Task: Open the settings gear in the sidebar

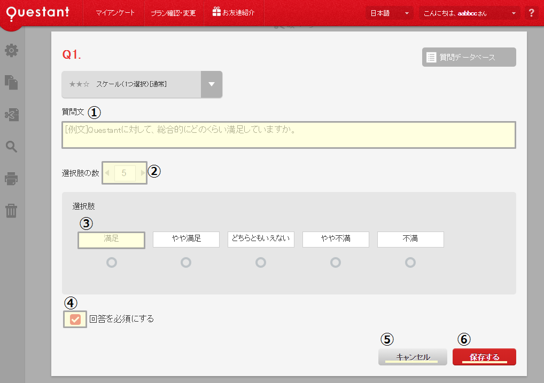Action: 11,50
